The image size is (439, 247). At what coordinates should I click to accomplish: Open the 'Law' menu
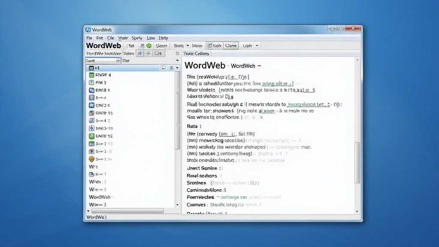click(x=150, y=38)
